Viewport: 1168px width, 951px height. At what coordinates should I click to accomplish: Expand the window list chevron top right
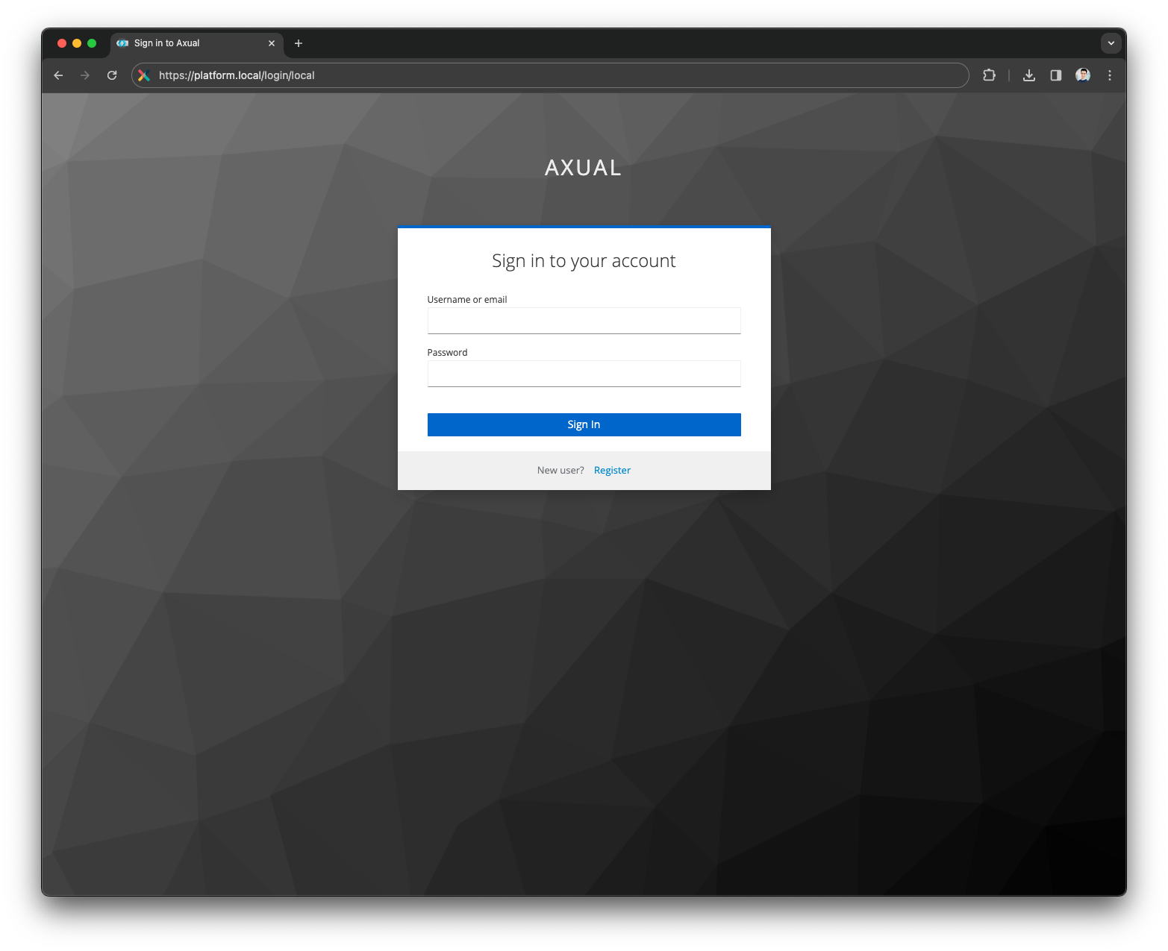point(1111,43)
